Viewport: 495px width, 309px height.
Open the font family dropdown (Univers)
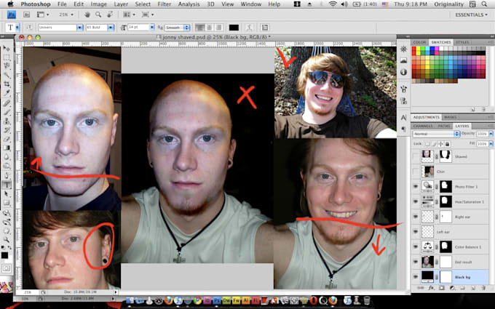coord(80,28)
